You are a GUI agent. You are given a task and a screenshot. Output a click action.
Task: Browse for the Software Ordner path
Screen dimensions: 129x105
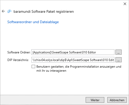[119, 52]
